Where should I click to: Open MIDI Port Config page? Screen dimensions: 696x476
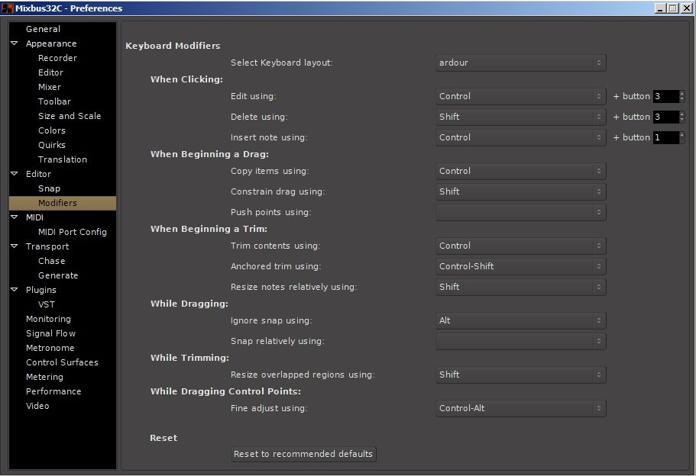coord(72,232)
